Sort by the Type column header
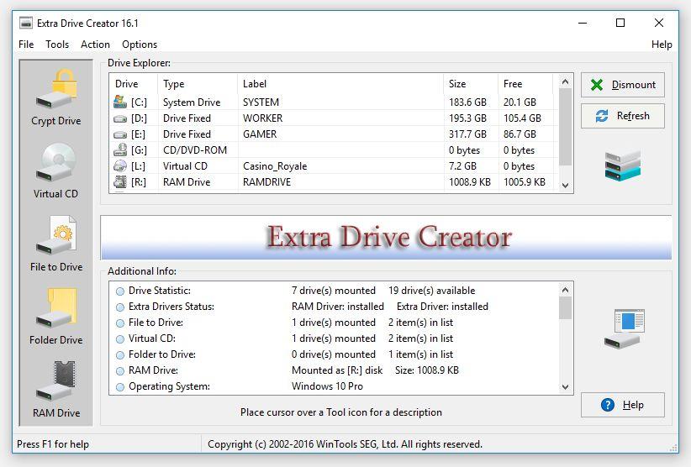Image resolution: width=691 pixels, height=467 pixels. point(198,84)
